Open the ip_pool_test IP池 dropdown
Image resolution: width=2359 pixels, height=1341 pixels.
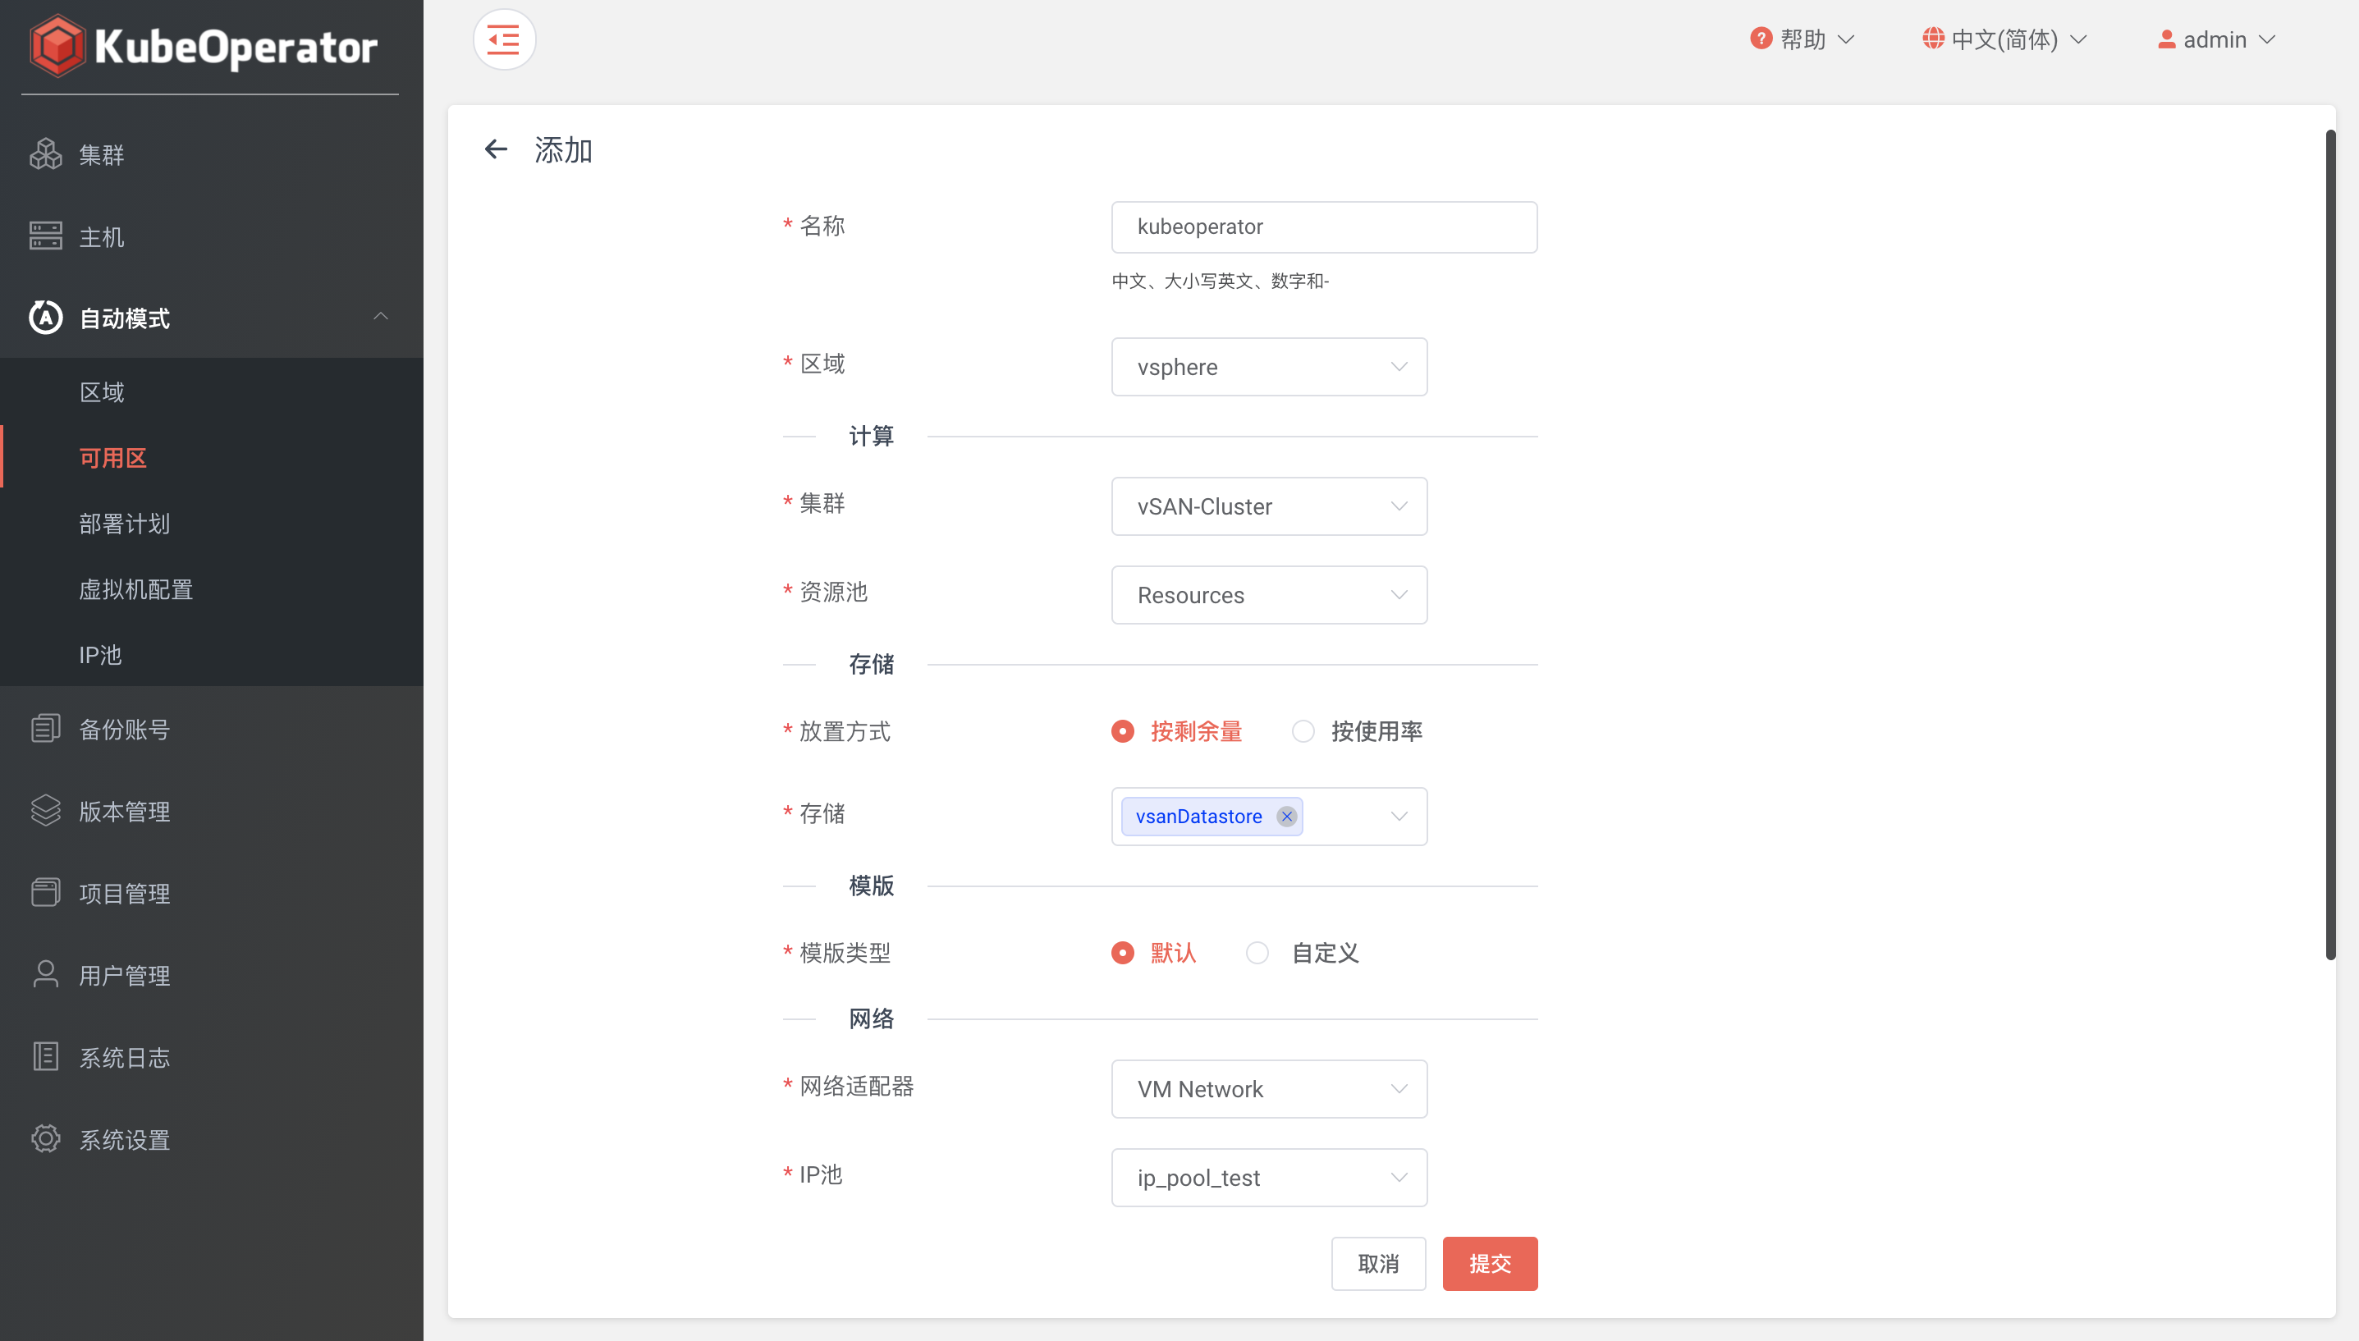point(1268,1177)
